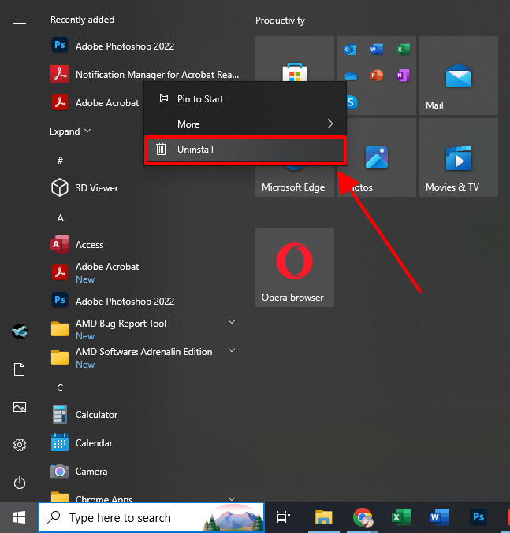Open Excel from the taskbar
This screenshot has height=533, width=510.
pyautogui.click(x=401, y=517)
